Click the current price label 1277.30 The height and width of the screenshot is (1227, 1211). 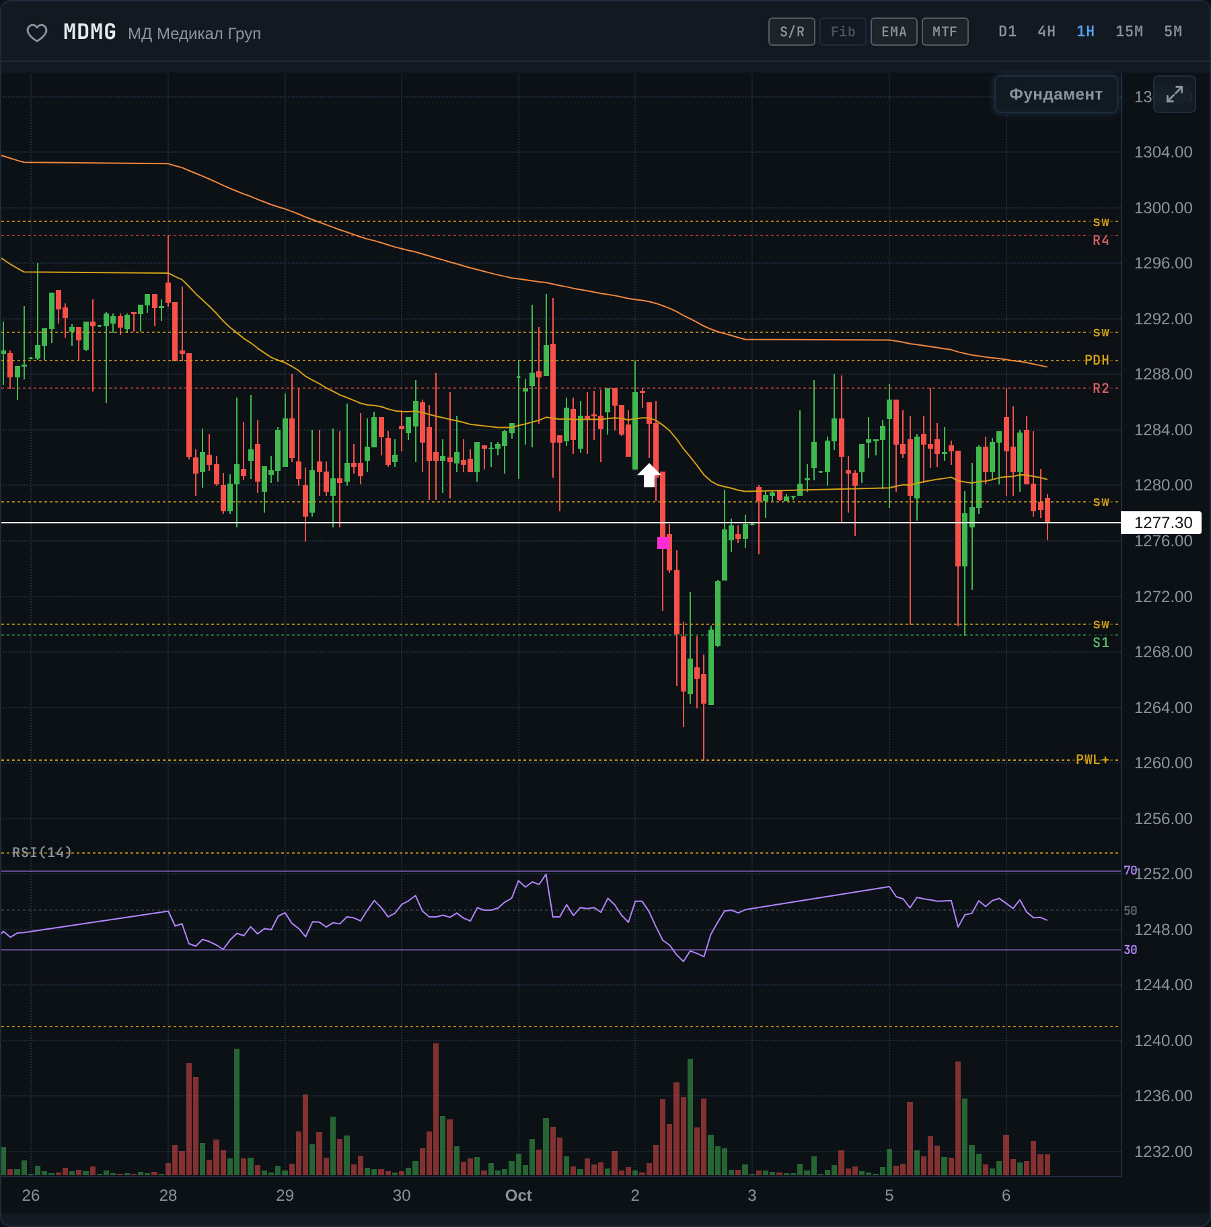click(1163, 523)
